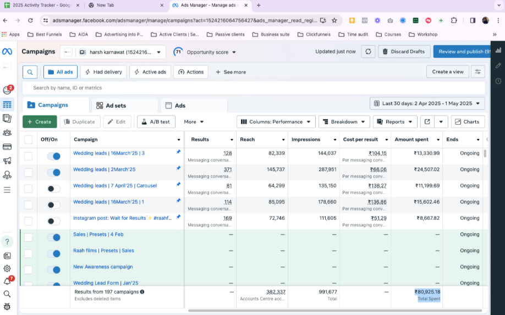Open New Awareness campaign link
Image resolution: width=505 pixels, height=315 pixels.
click(103, 267)
